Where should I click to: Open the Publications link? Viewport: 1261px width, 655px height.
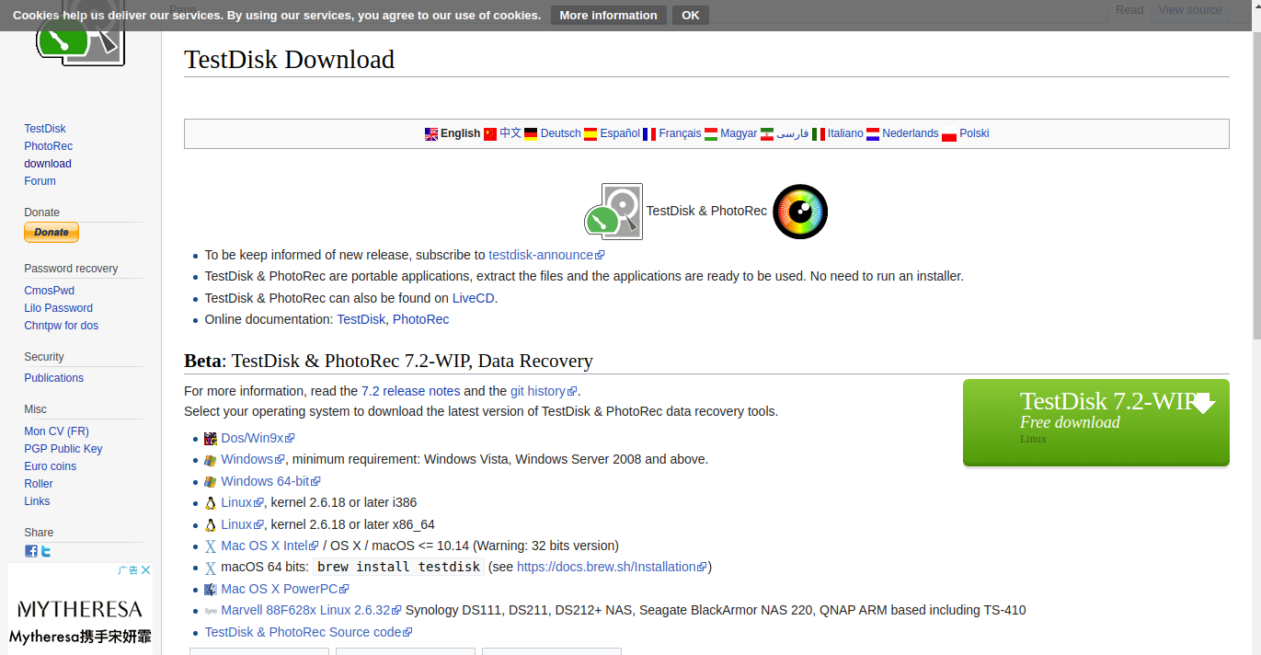53,378
